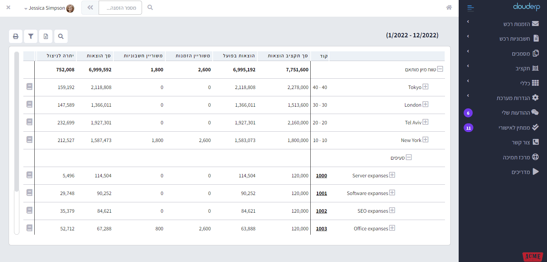
Task: Click the print report icon
Action: coord(16,36)
